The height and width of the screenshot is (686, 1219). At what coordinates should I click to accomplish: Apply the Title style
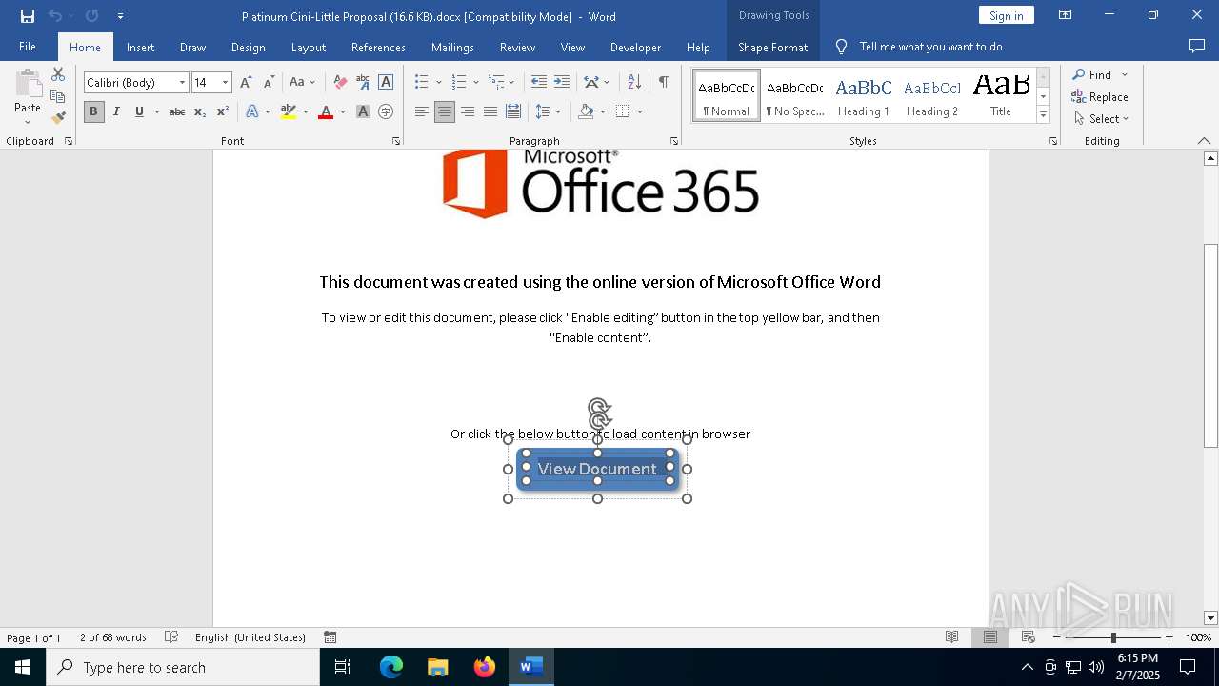[x=1001, y=95]
